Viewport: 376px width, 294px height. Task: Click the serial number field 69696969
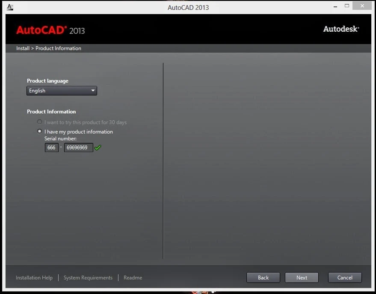click(79, 148)
